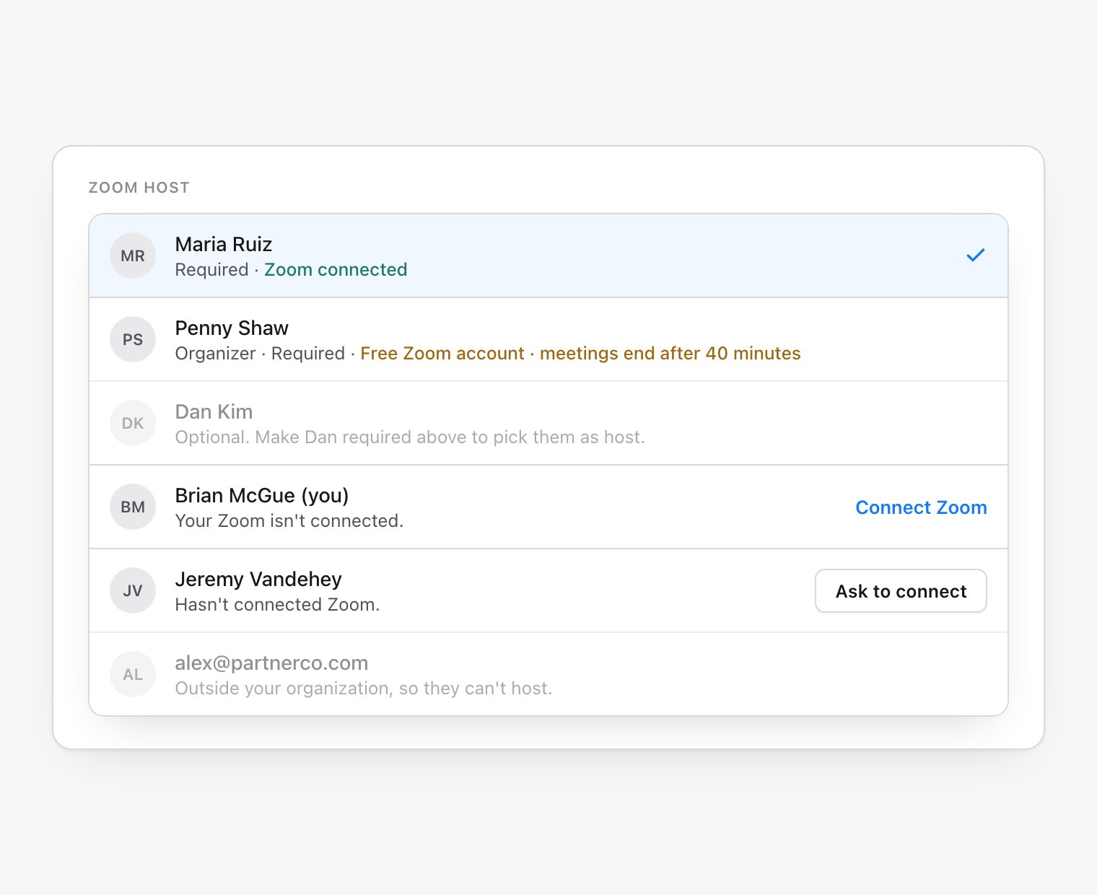Screen dimensions: 1097x895
Task: Click the 'Outside your organization' note
Action: pyautogui.click(x=364, y=689)
